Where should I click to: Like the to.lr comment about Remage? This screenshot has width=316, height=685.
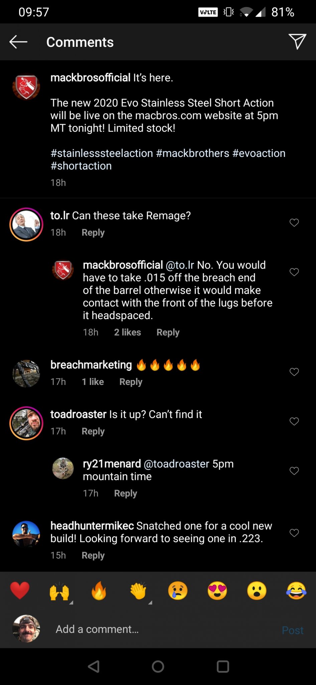(294, 222)
